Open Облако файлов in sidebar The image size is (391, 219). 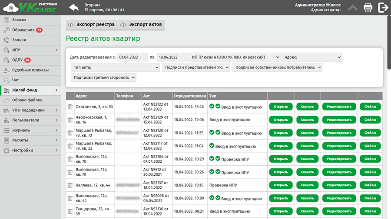30,100
